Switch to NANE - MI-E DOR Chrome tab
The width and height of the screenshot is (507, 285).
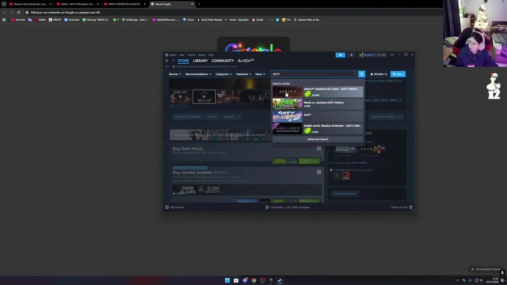click(77, 4)
